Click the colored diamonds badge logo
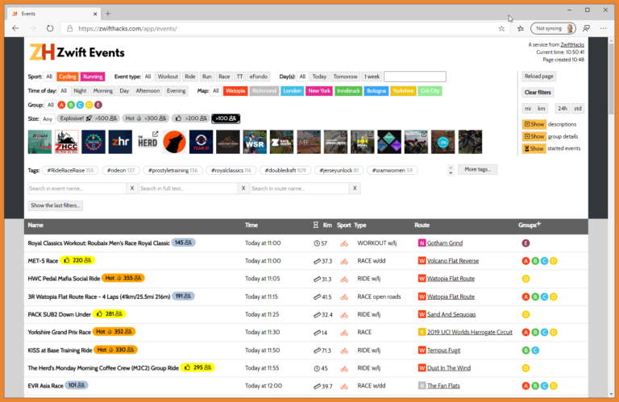The image size is (619, 402). (x=389, y=142)
